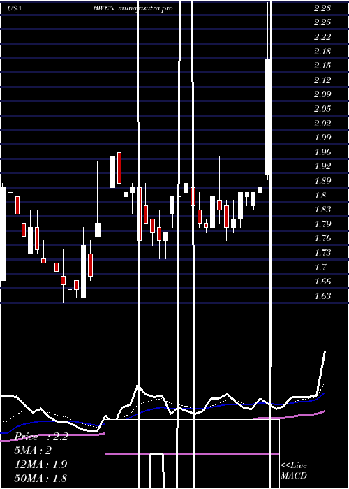This screenshot has height=489, width=349.
Task: Click the 1.83 price axis label
Action: tap(322, 210)
